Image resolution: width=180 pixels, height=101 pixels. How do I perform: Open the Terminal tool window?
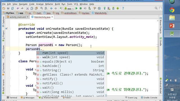[x=12, y=98]
